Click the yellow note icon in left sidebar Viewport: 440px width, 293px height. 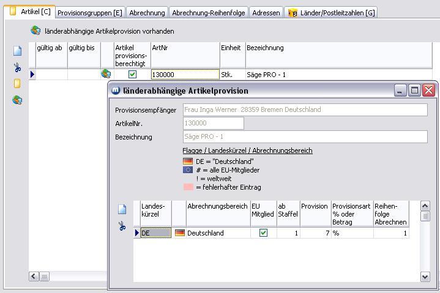(x=17, y=84)
